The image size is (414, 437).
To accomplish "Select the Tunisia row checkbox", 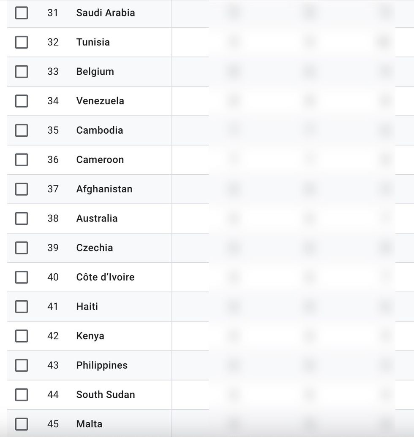I will point(22,42).
